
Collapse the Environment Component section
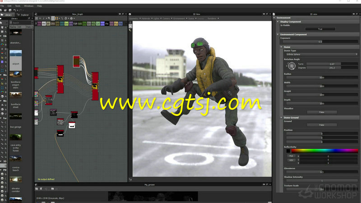coord(278,35)
